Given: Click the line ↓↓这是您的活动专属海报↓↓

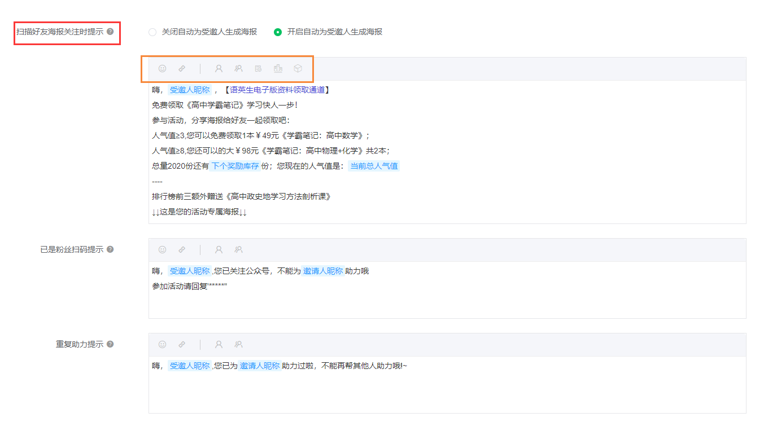Looking at the screenshot, I should point(199,212).
